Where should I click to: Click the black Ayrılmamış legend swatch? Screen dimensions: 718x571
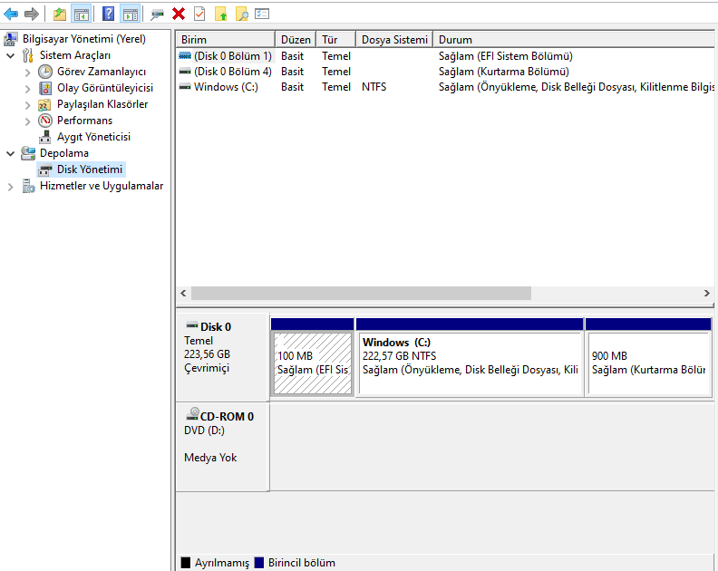pos(186,563)
